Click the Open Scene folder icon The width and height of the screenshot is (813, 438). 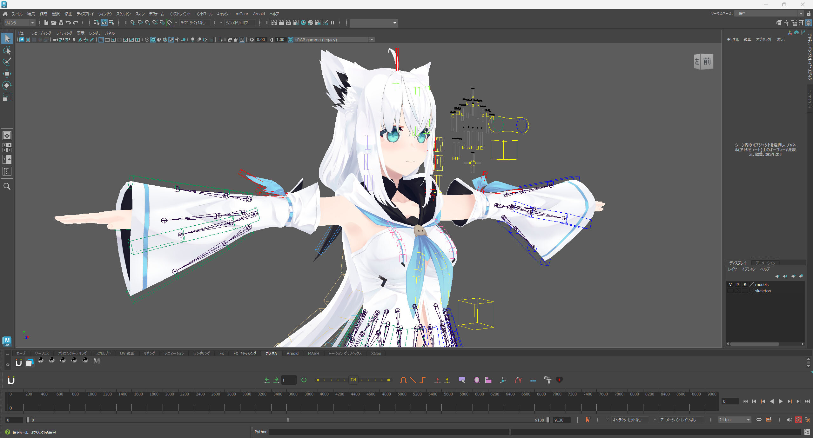tap(53, 23)
